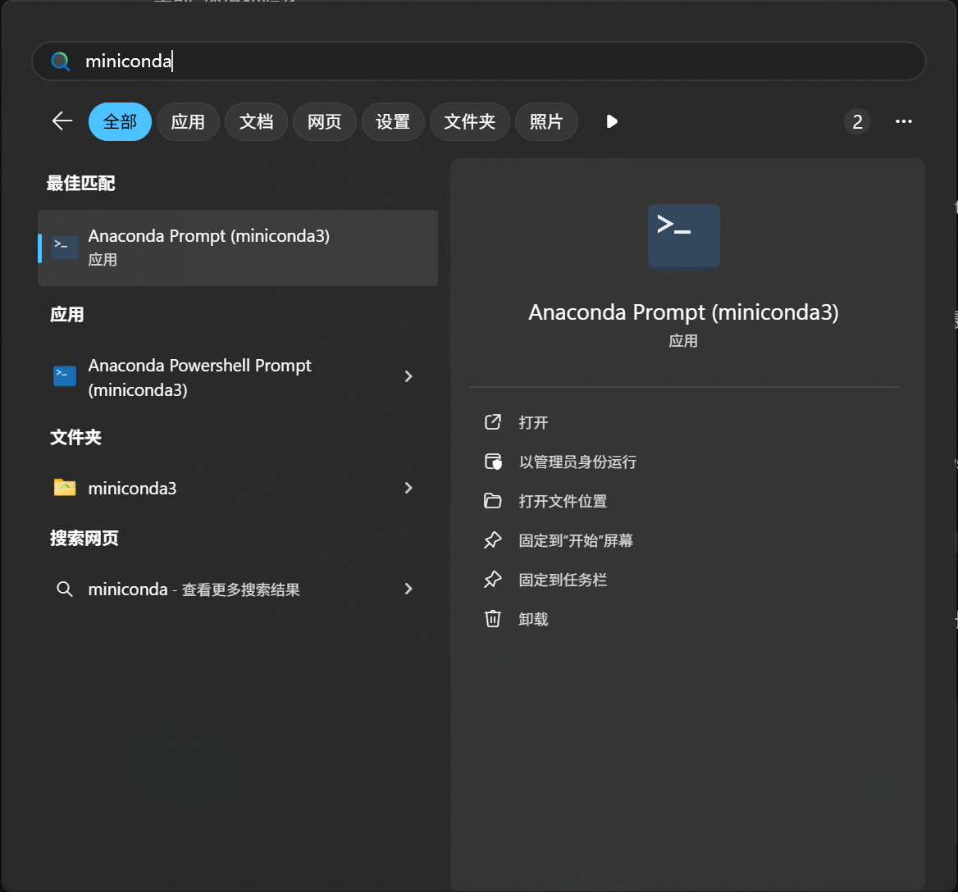Open Anaconda Prompt via 打开

pos(533,422)
